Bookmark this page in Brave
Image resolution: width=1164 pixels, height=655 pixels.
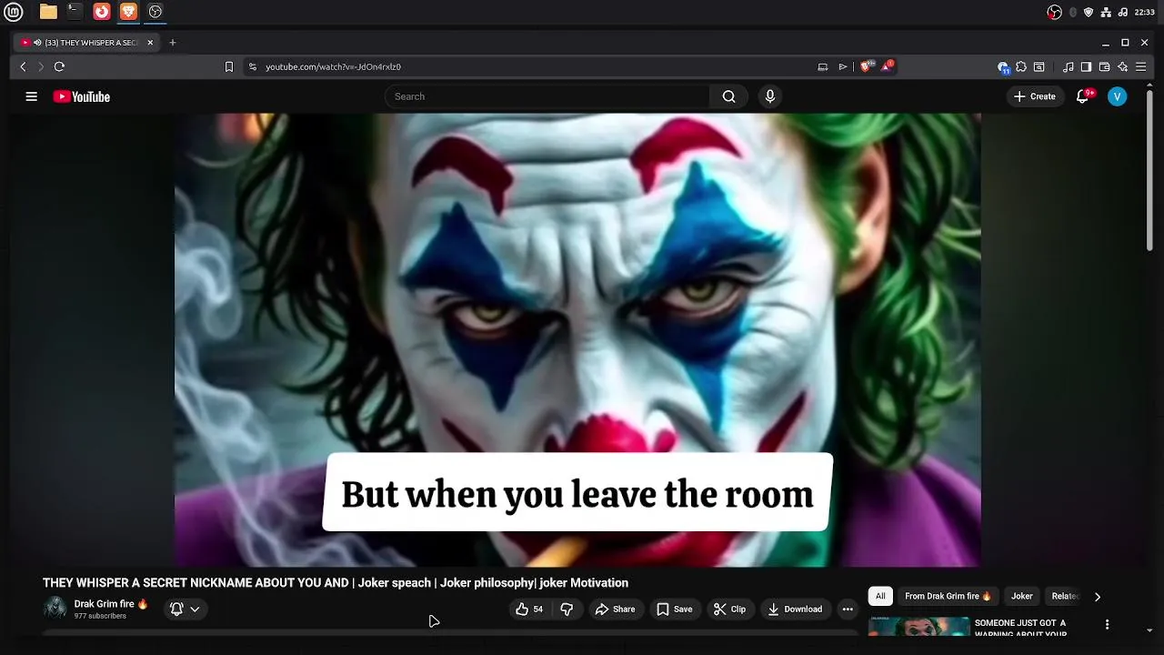[x=229, y=66]
